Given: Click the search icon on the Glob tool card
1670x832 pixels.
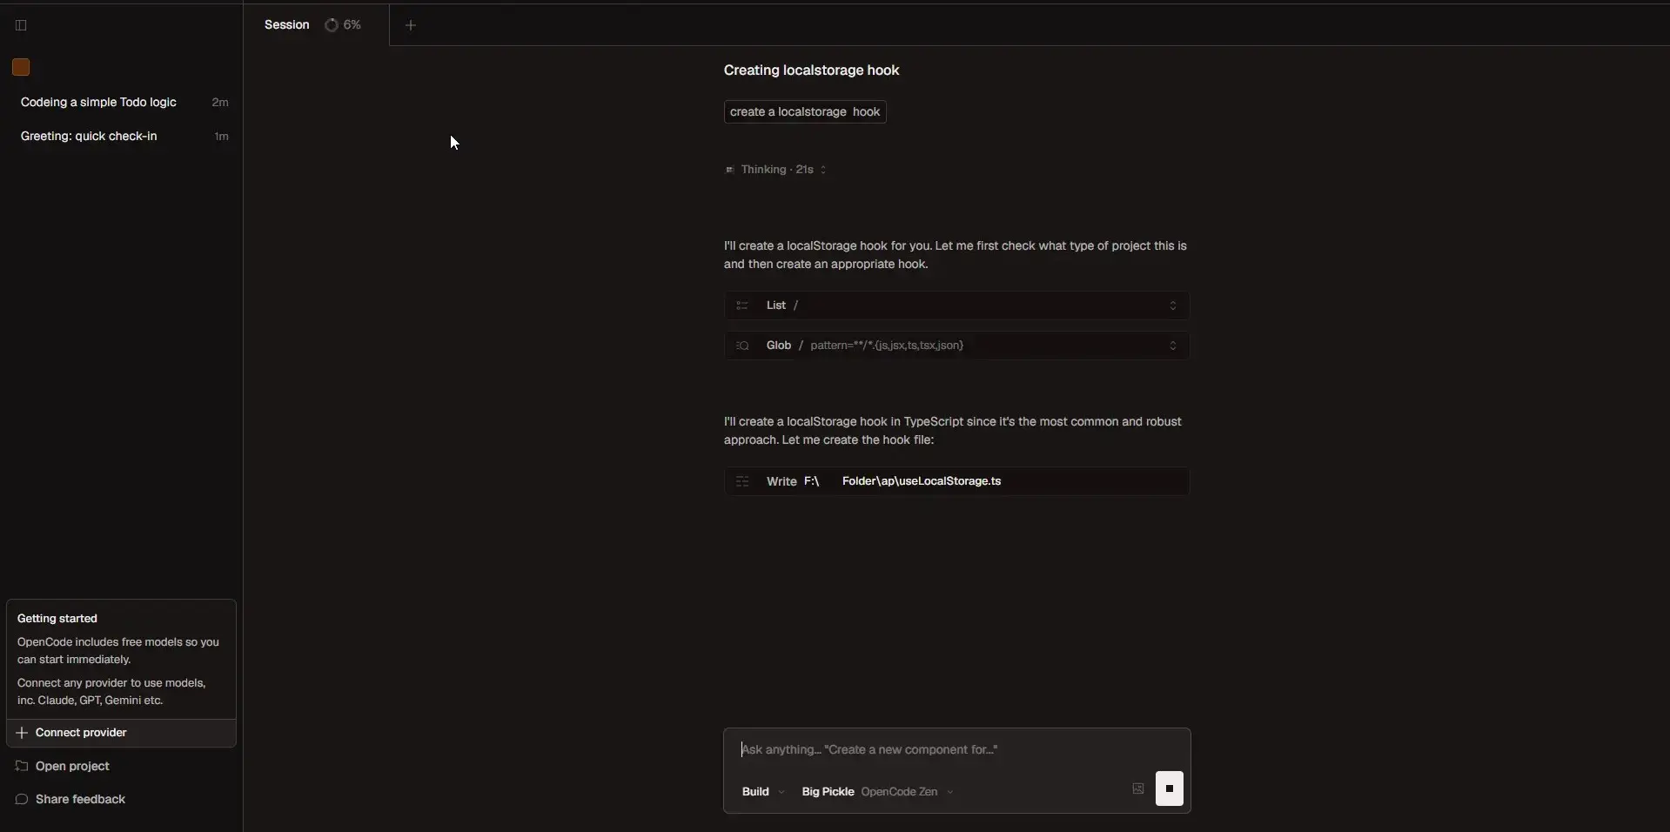Looking at the screenshot, I should (744, 346).
